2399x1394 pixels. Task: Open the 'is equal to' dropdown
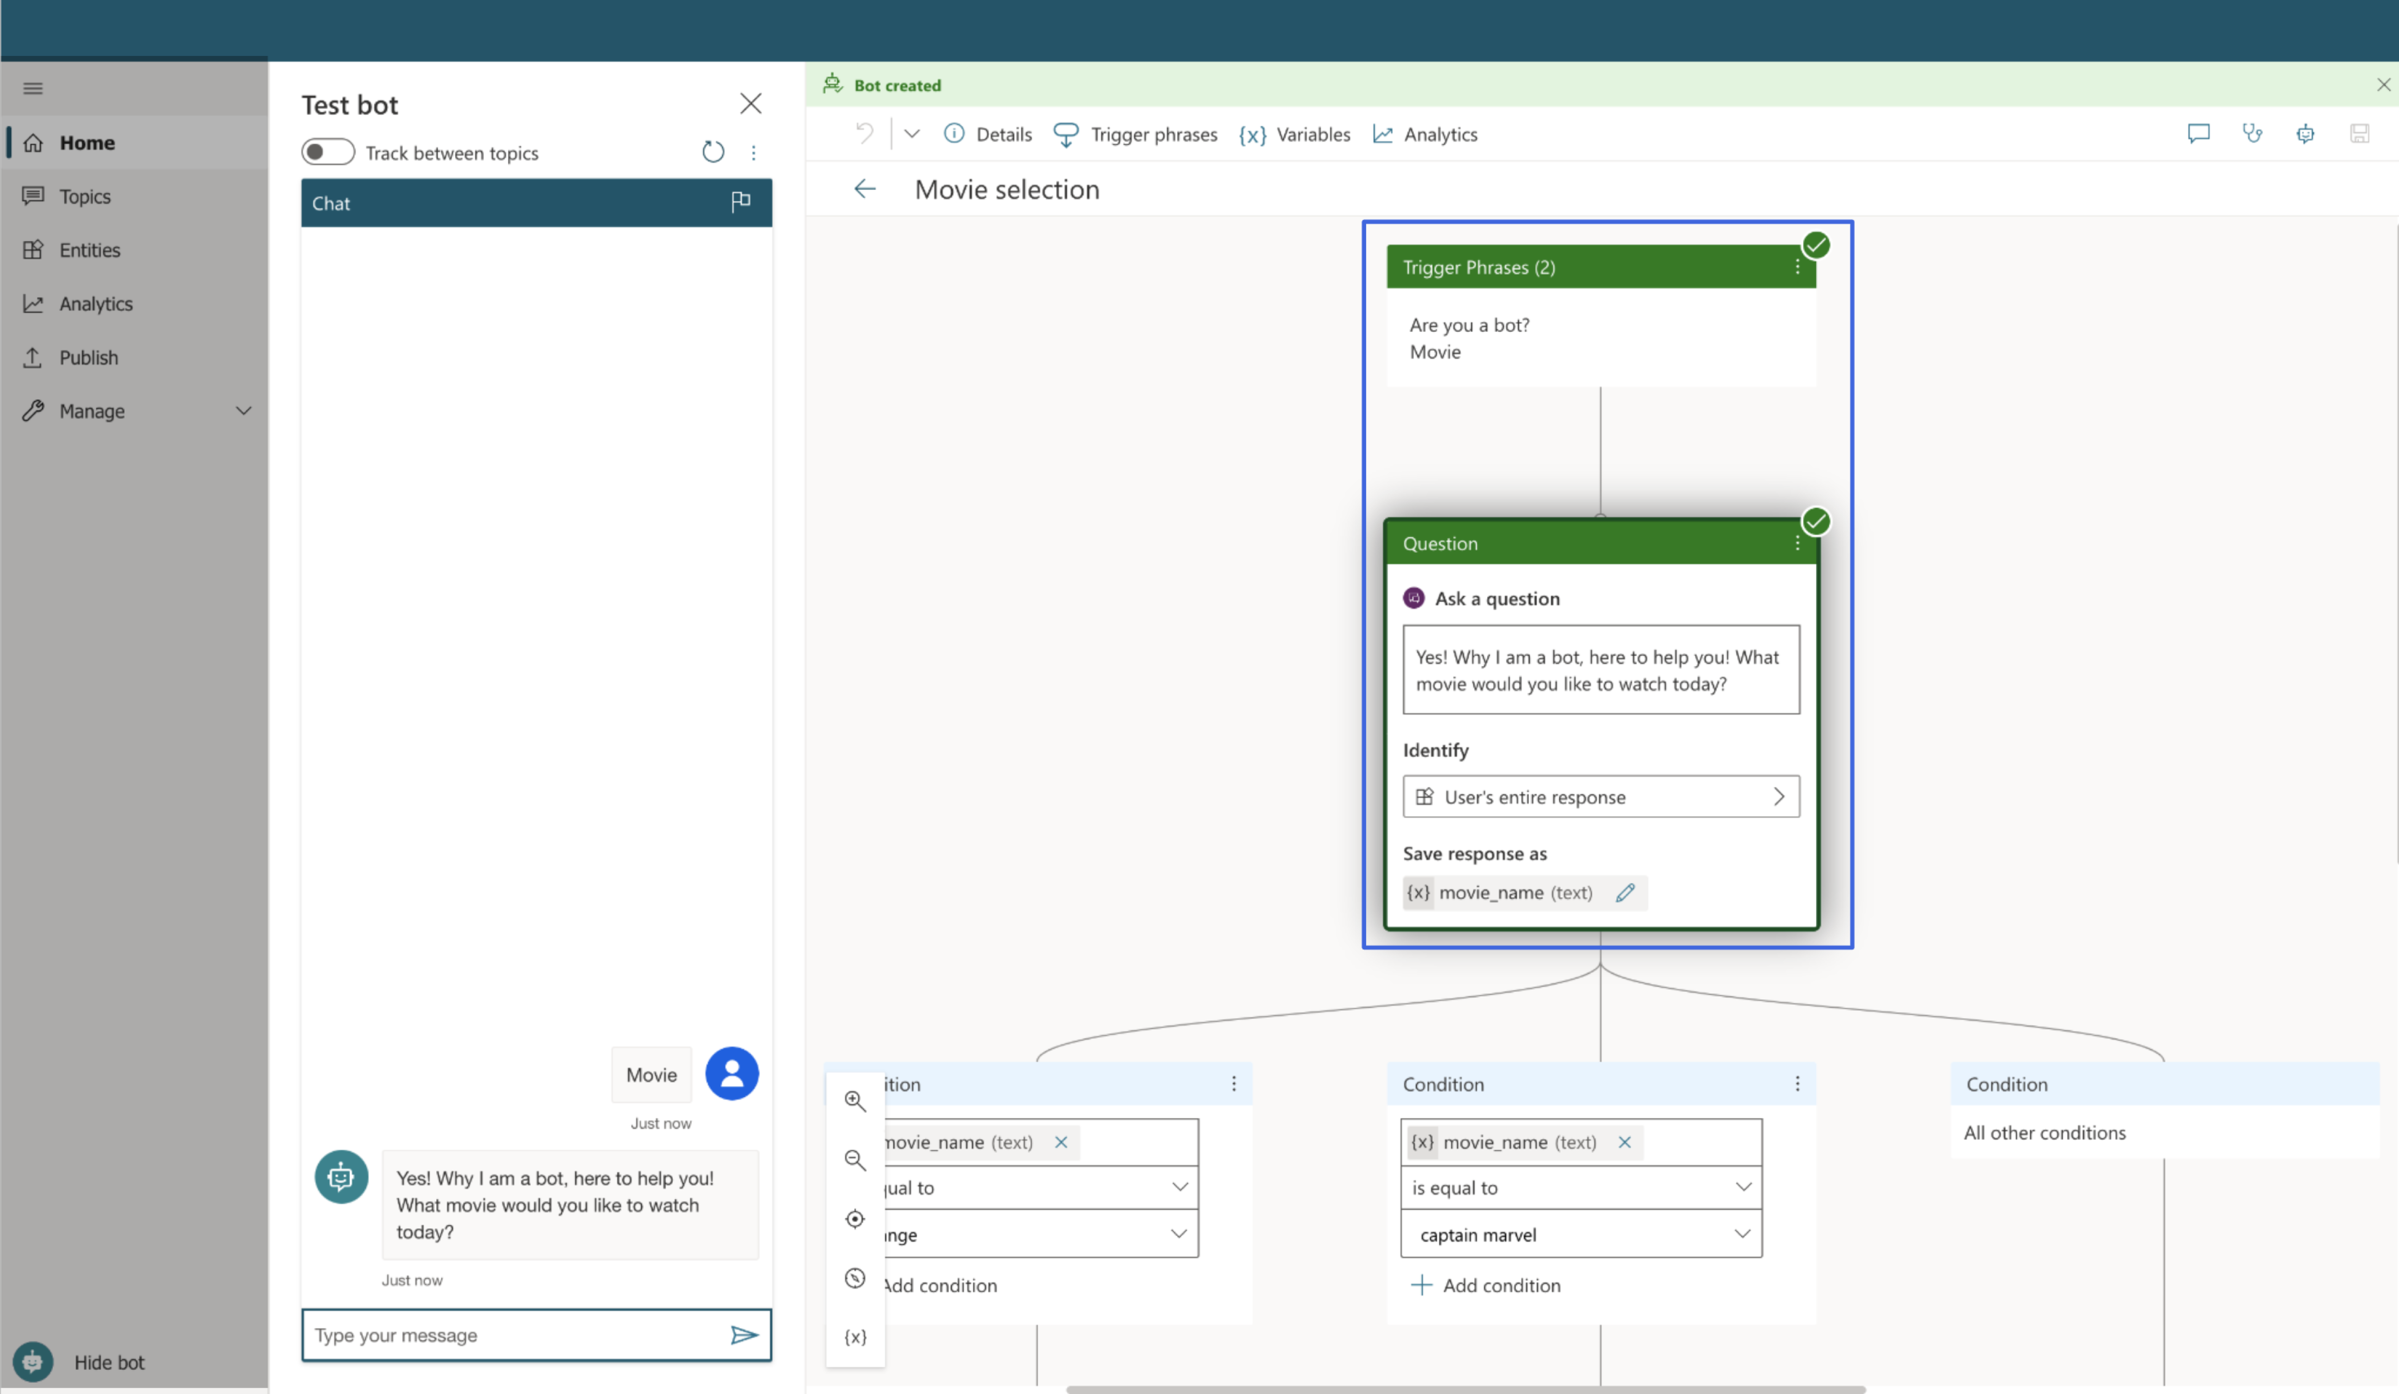(1581, 1188)
